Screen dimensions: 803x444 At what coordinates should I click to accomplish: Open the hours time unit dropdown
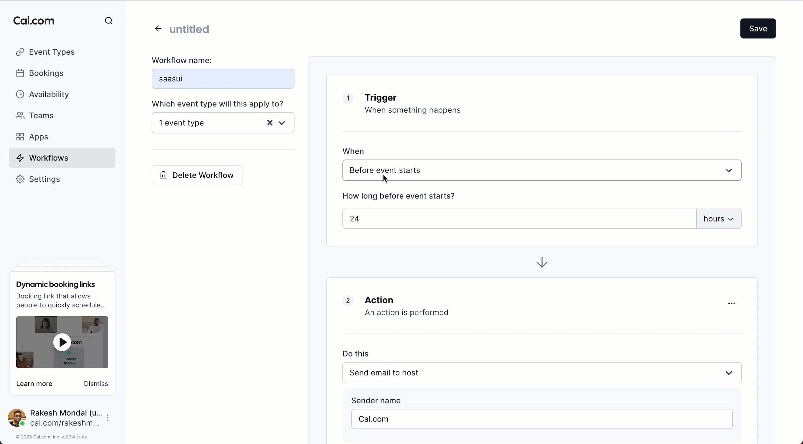(x=719, y=218)
